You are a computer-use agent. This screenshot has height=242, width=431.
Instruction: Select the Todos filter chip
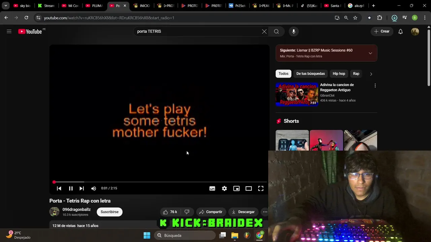(x=284, y=74)
